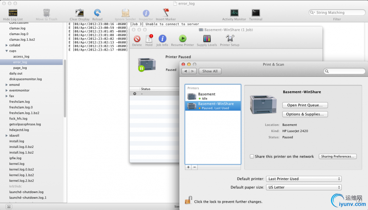Screen dimensions: 368x210
Task: Expand the idavoll folder
Action: click(6, 135)
